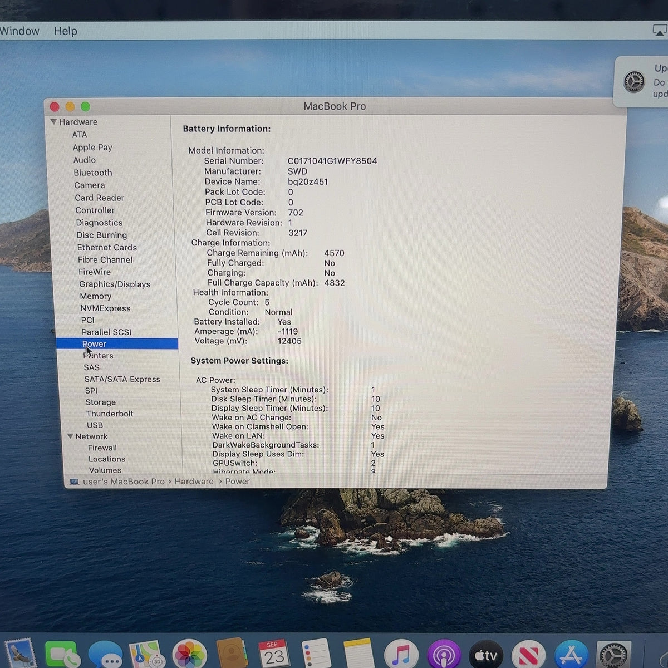Select Graphics/Displays in the sidebar
This screenshot has width=668, height=668.
coord(115,284)
